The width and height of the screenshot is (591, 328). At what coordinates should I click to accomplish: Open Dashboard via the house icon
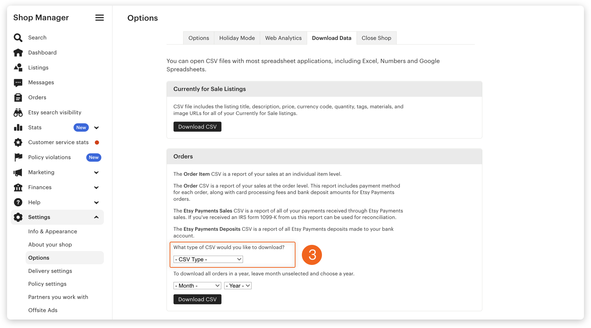coord(18,52)
